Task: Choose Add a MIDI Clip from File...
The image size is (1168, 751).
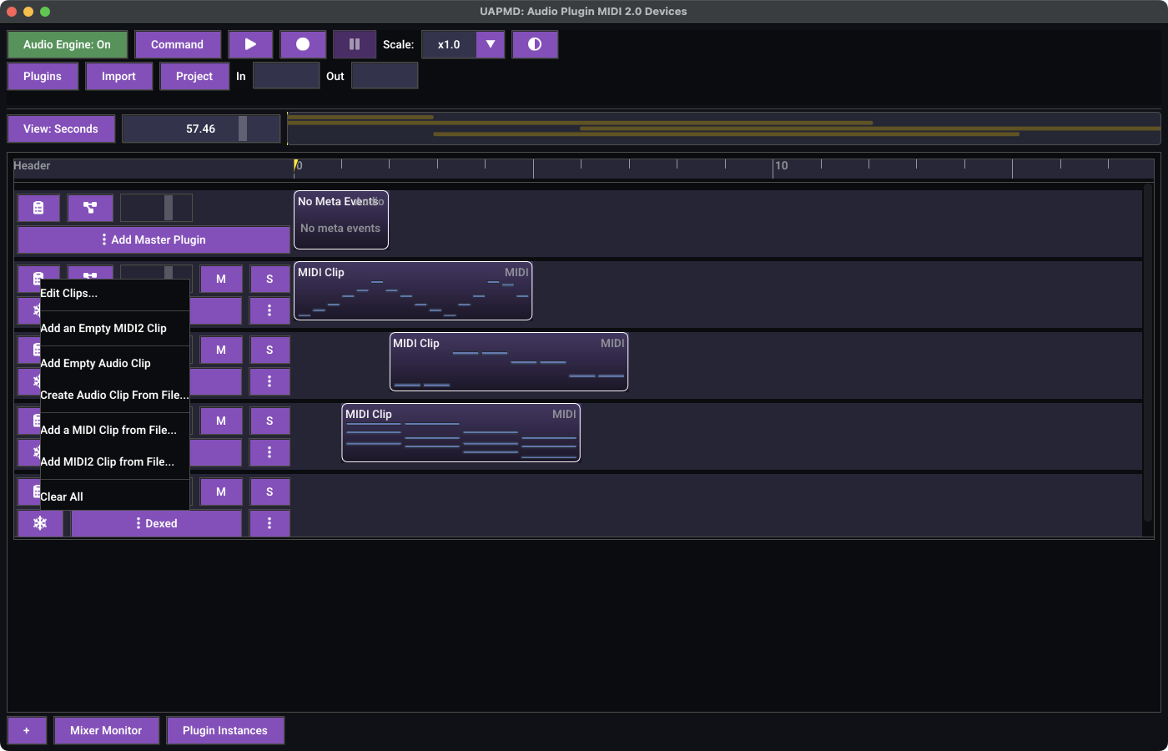Action: 115,430
